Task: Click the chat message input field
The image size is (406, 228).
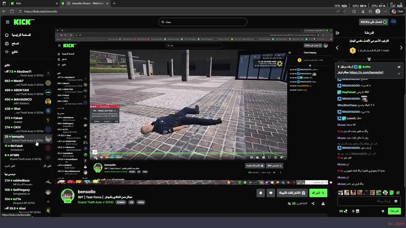Action: 369,201
